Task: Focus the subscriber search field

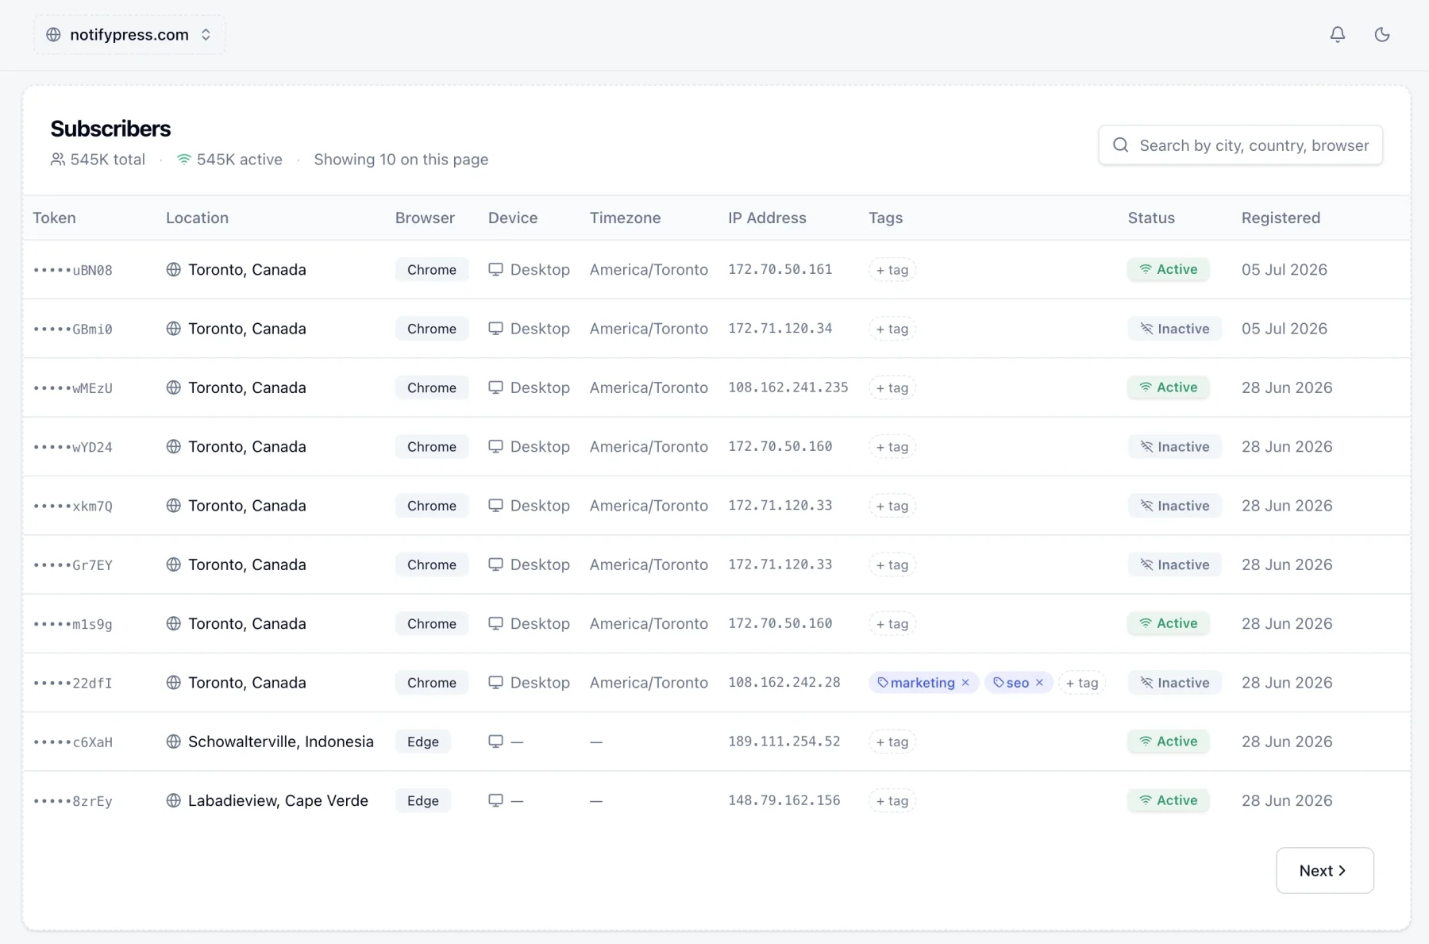Action: [x=1241, y=145]
